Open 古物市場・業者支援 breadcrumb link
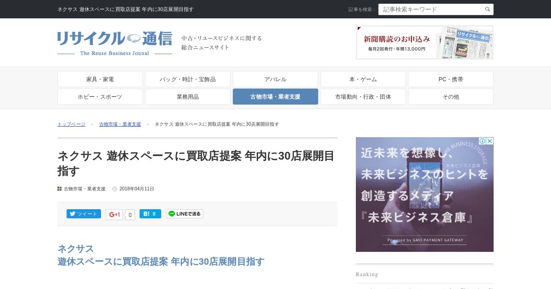The height and width of the screenshot is (289, 551). [x=120, y=124]
